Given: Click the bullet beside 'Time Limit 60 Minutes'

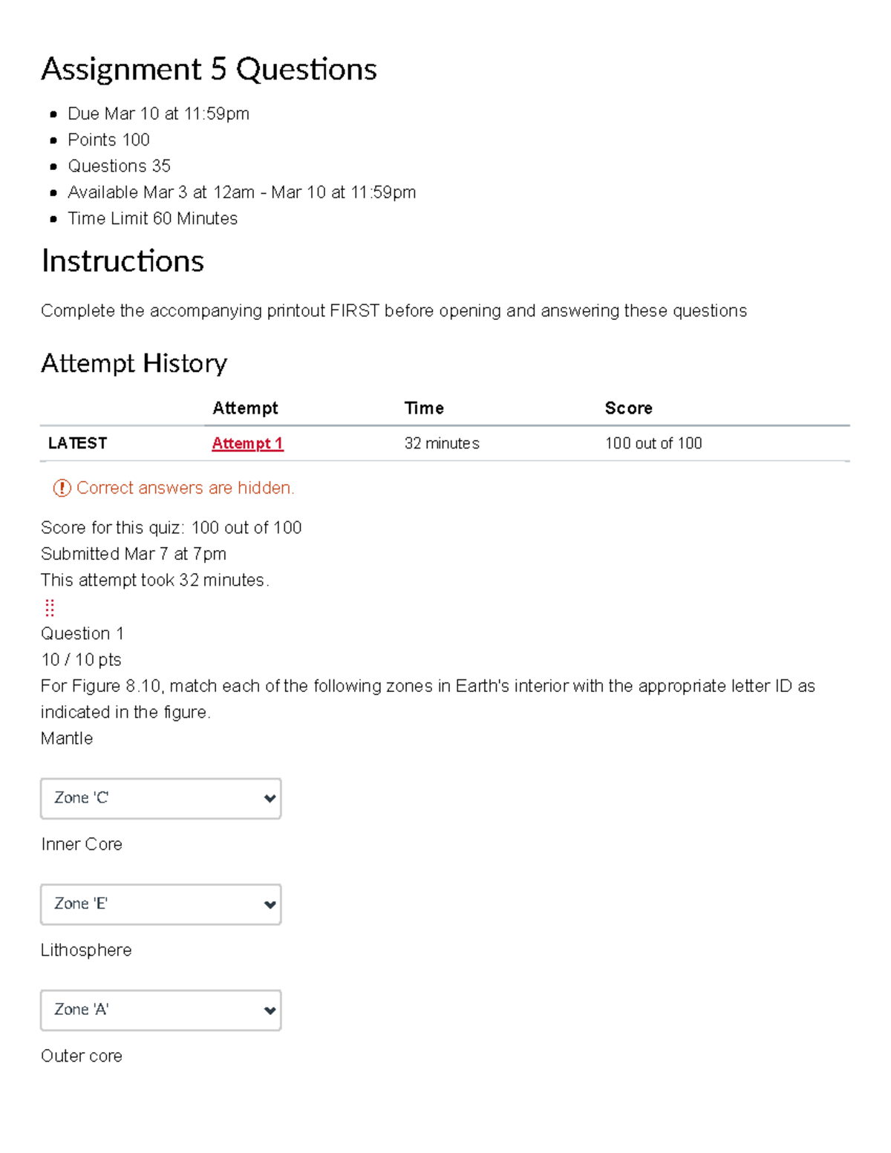Looking at the screenshot, I should pos(52,220).
